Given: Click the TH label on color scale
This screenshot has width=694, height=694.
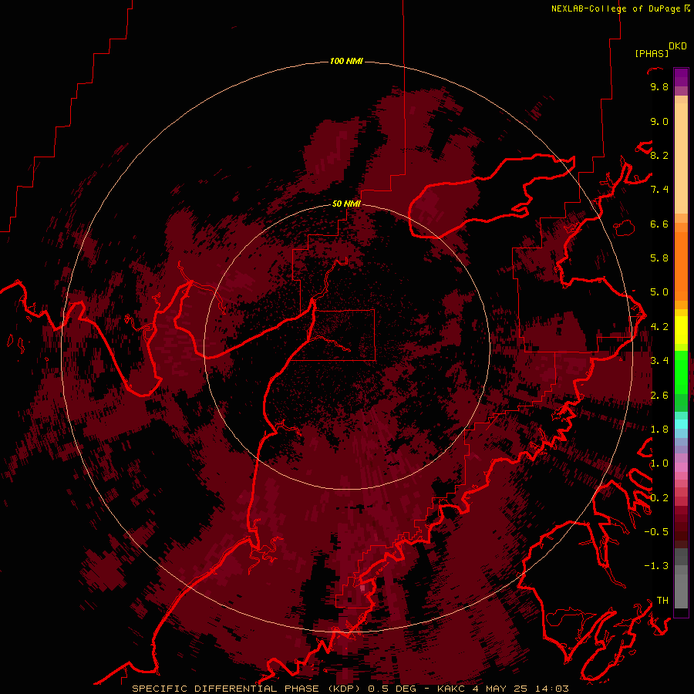Looking at the screenshot, I should tap(662, 601).
